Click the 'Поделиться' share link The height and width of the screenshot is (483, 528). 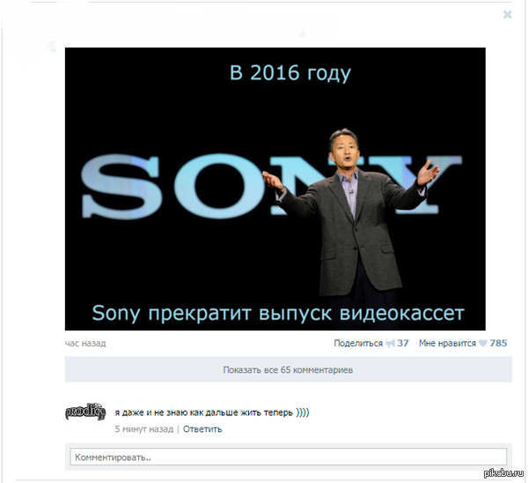point(358,344)
